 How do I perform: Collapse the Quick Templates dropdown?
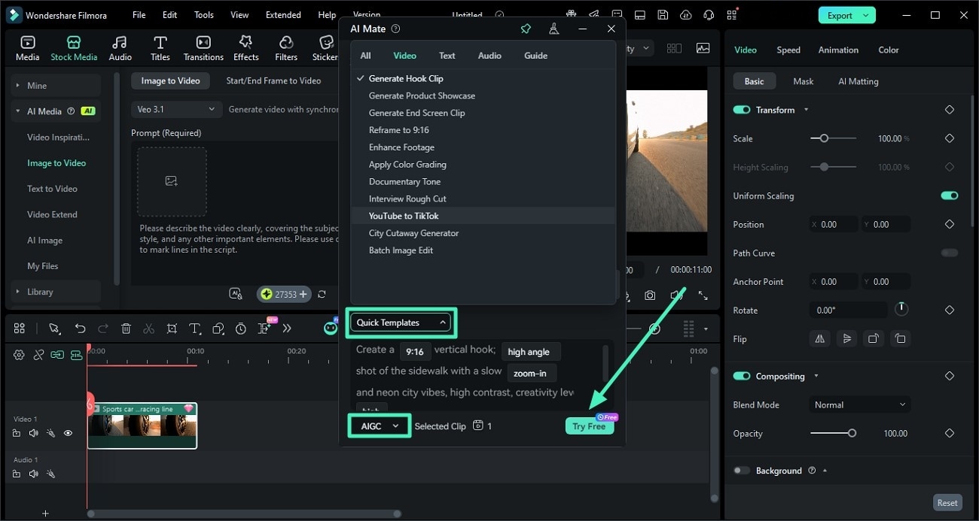[x=401, y=323]
